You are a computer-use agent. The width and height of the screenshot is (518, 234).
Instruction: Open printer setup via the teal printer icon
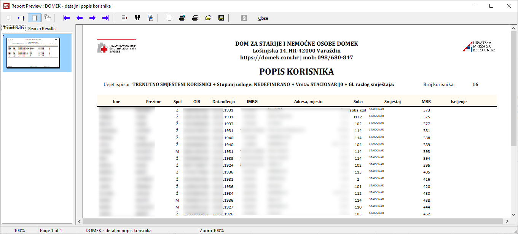(182, 18)
